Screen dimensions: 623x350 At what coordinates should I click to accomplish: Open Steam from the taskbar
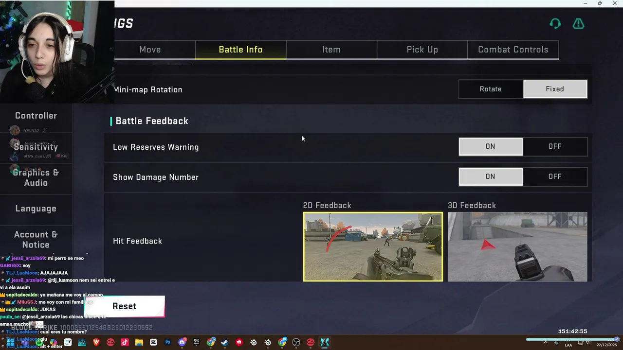pyautogui.click(x=224, y=343)
